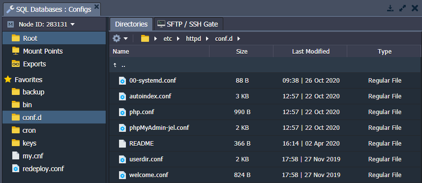Click the file icon of README
422x183 pixels.
tap(122, 144)
